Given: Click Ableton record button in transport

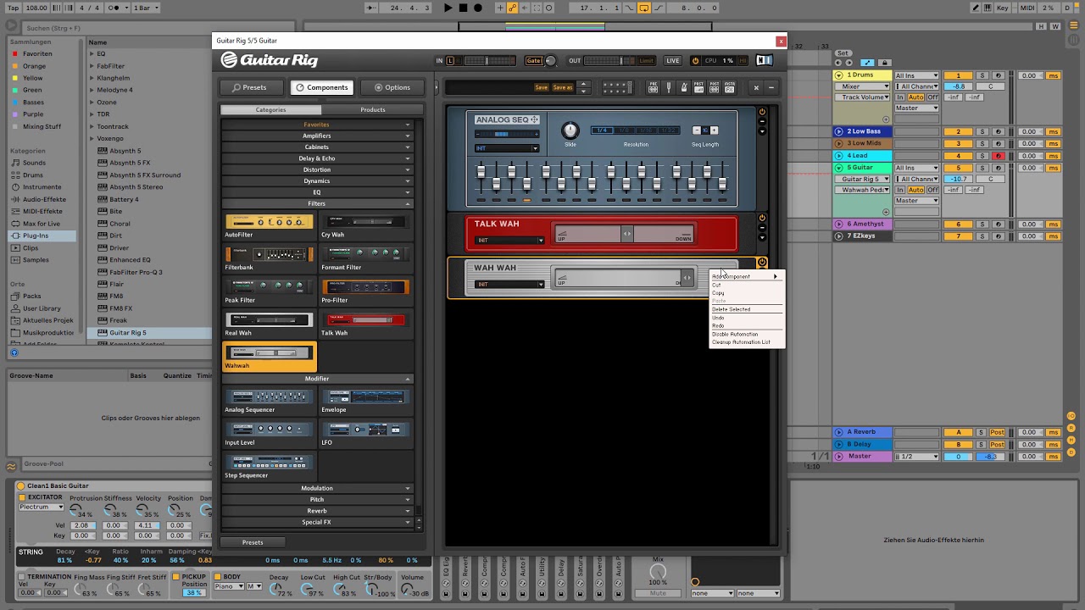Looking at the screenshot, I should pos(478,8).
